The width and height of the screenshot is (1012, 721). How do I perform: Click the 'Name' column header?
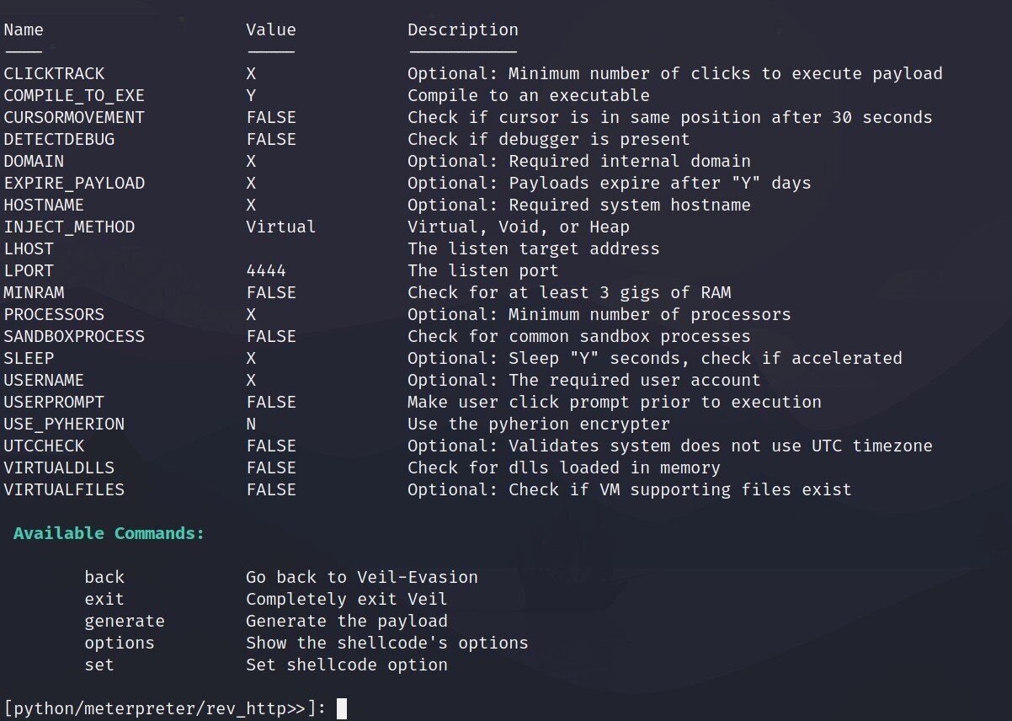tap(24, 29)
